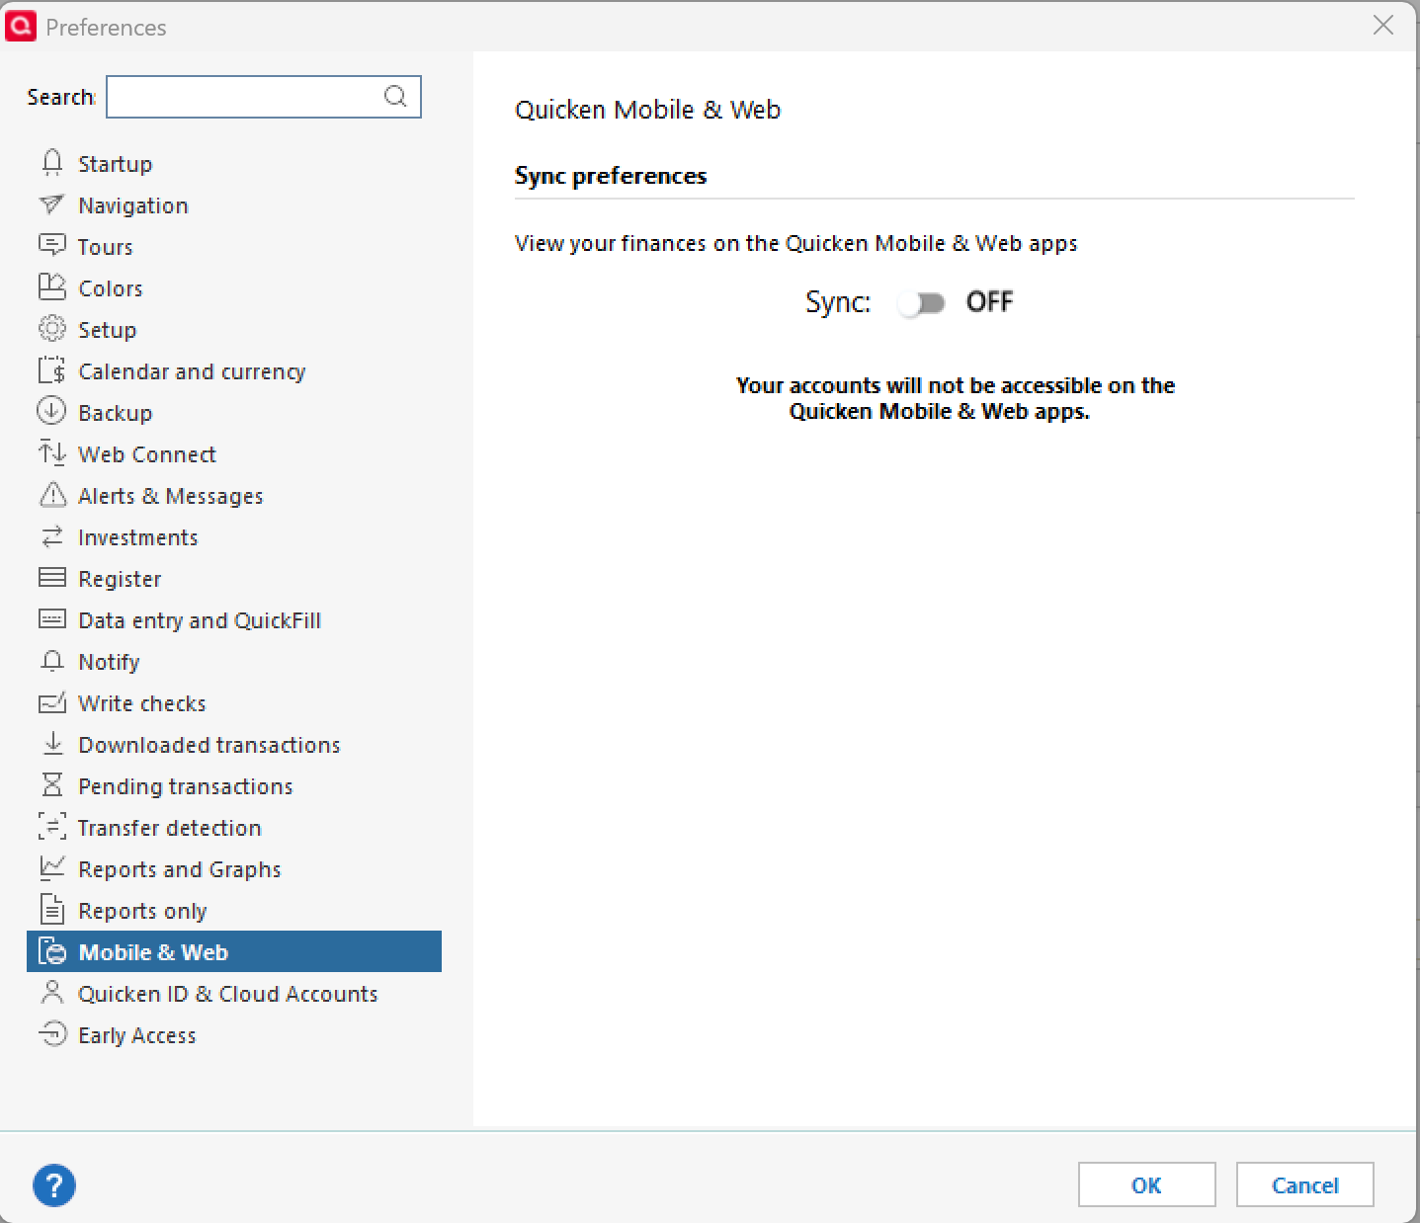The image size is (1420, 1223).
Task: Click the Notify bell icon
Action: point(52,660)
